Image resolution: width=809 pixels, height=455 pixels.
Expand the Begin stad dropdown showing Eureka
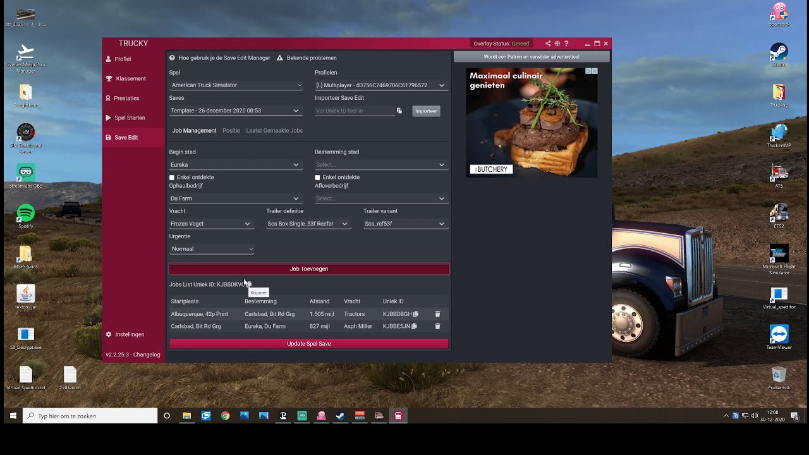coord(234,165)
